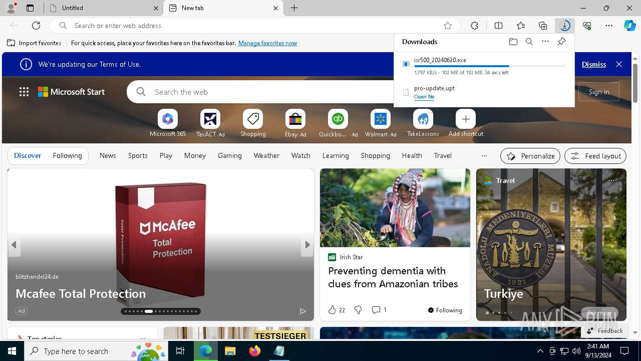Add this page to favorites with the star icon

pos(448,26)
